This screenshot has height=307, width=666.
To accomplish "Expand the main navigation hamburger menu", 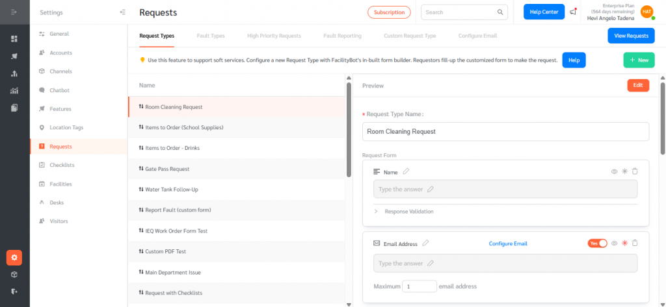I will tap(14, 12).
